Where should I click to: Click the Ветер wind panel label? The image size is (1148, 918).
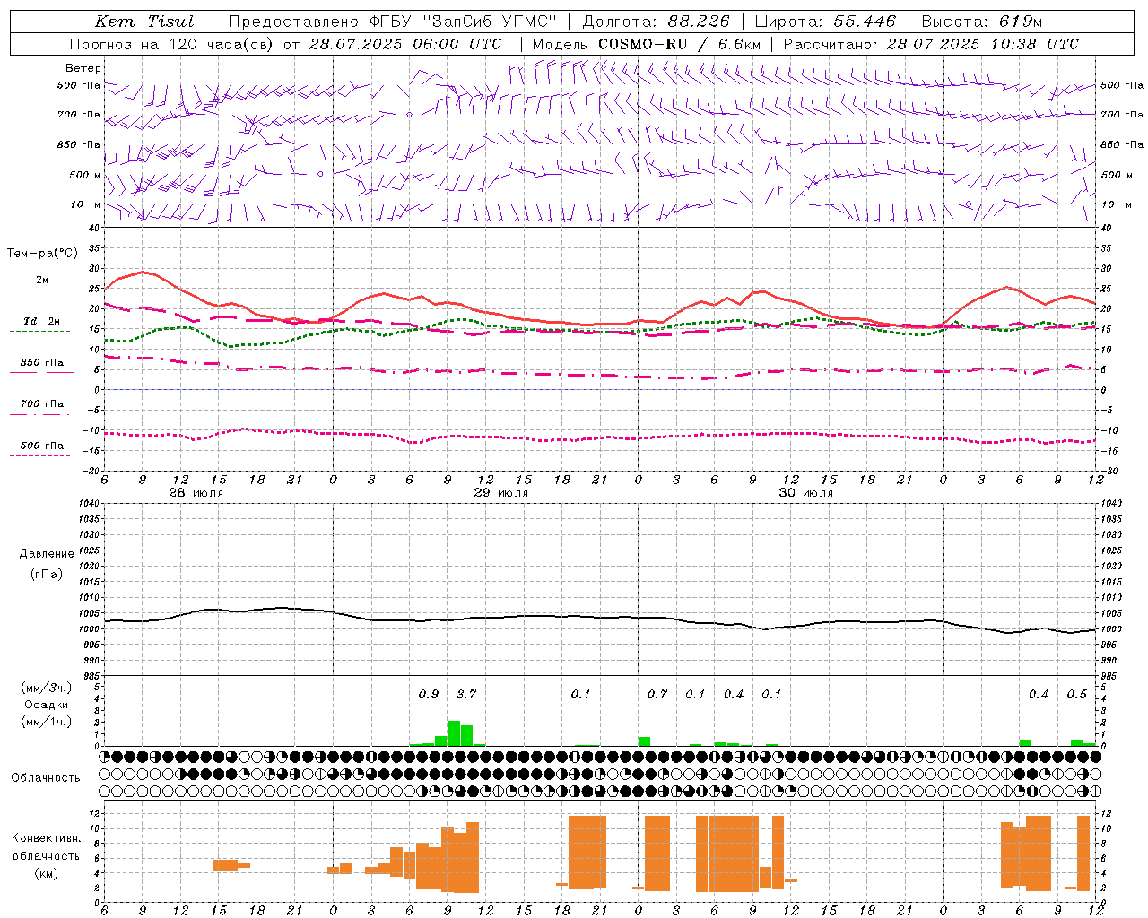pyautogui.click(x=83, y=68)
